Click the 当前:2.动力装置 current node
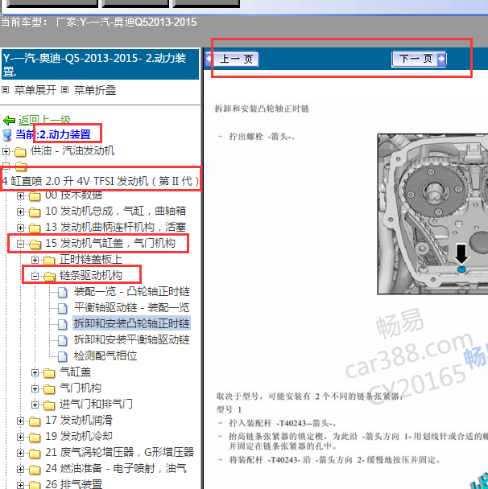The image size is (488, 489). pyautogui.click(x=53, y=134)
